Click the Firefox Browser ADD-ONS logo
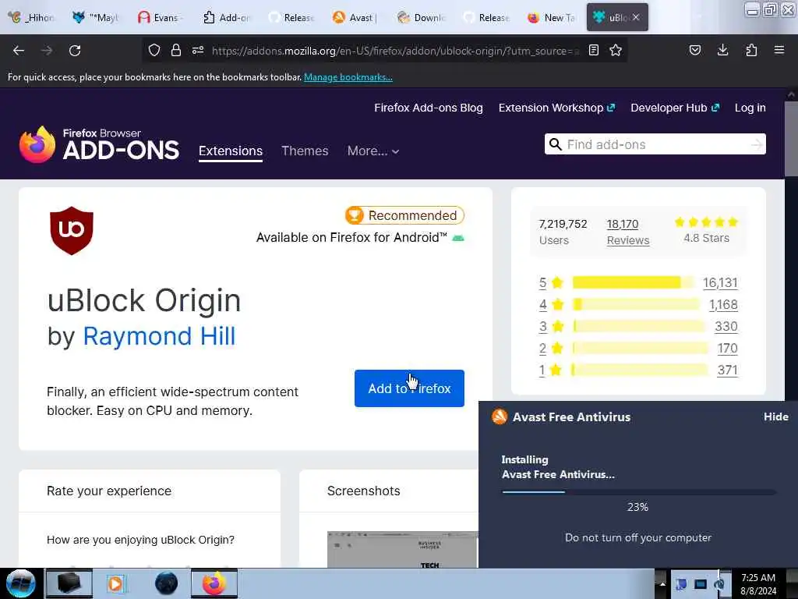Viewport: 798px width, 599px height. point(99,144)
